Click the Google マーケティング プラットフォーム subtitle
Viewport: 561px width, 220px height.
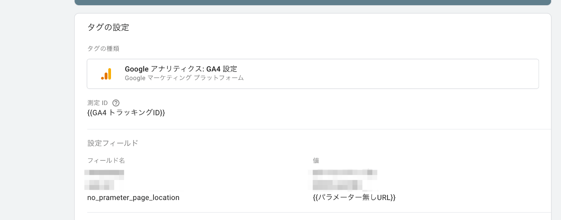click(184, 78)
